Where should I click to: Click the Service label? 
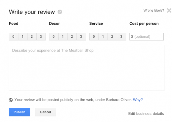click(96, 23)
